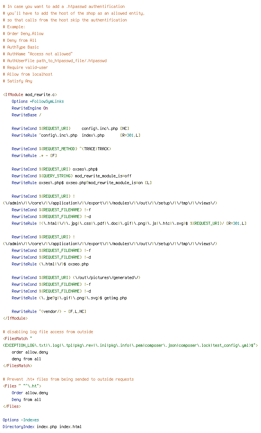Click the '# AuthUserFile path_to_htpasswd_file/.htpasswd' line
Screen dimensions: 261x433
(x=55, y=61)
